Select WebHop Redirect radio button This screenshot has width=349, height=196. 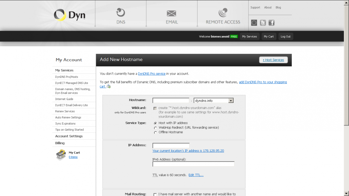click(x=155, y=128)
